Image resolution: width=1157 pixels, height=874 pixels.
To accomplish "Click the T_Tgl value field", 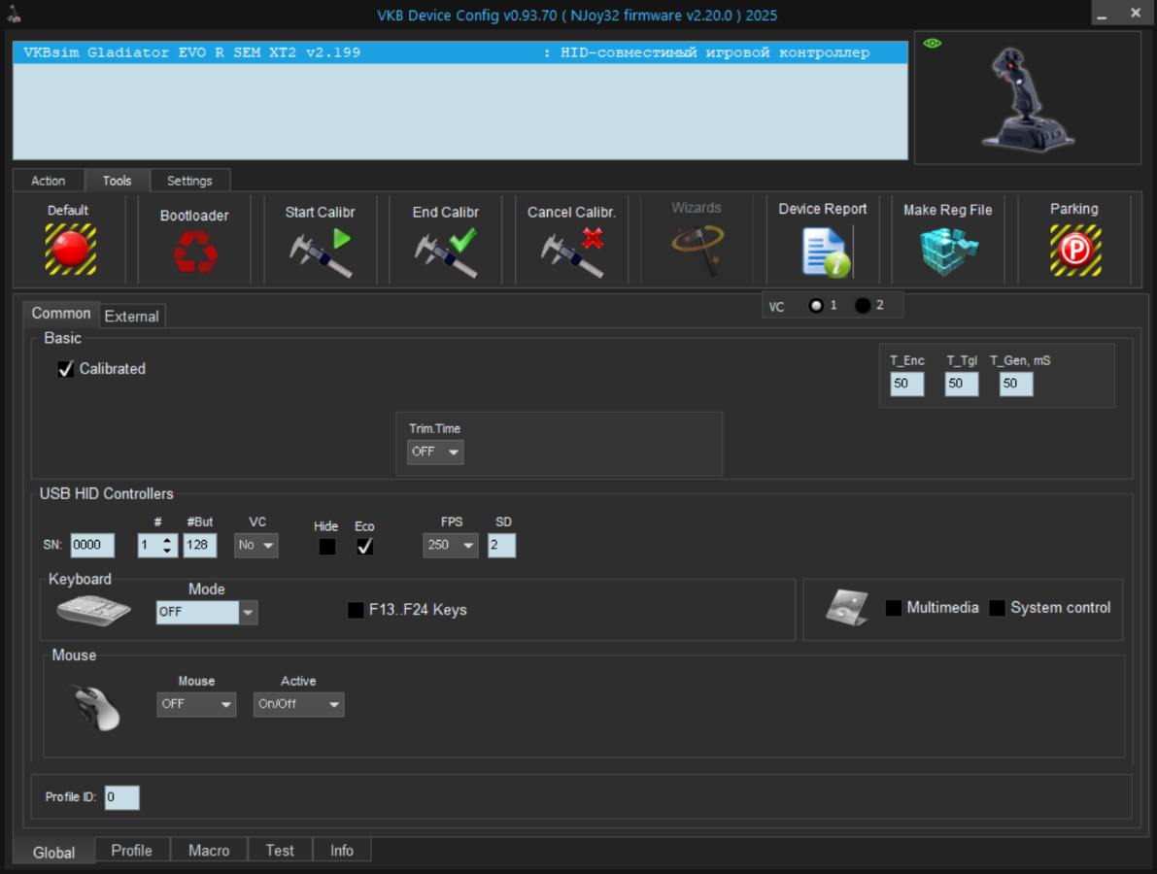I will click(962, 384).
